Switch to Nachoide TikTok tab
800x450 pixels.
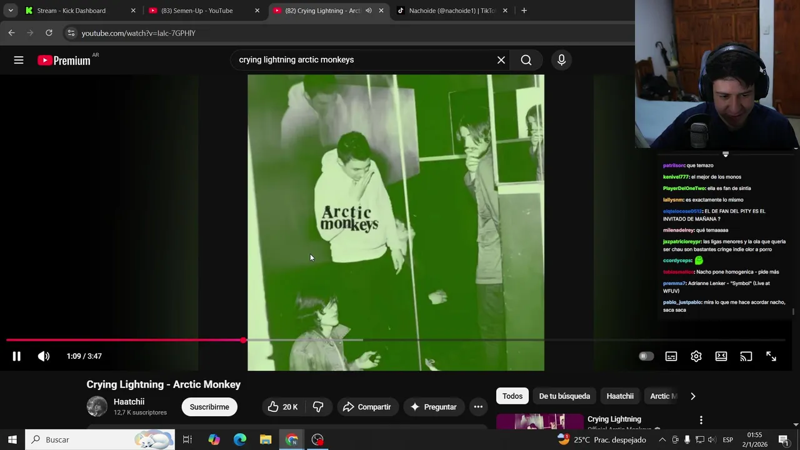pos(452,11)
